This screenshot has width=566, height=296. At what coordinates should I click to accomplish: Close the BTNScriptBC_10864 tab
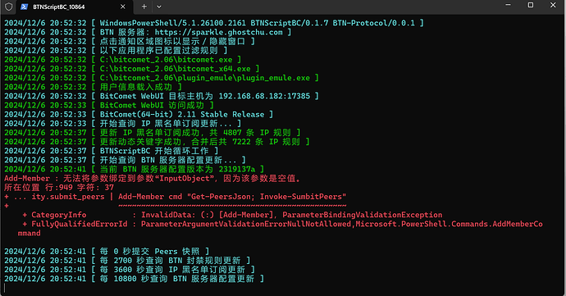coord(123,7)
